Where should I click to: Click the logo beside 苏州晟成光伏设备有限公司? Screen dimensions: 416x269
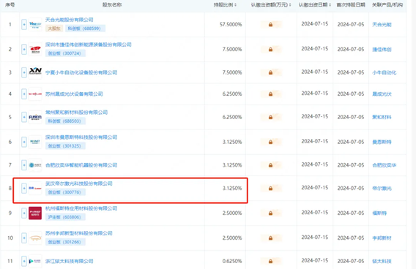(35, 94)
